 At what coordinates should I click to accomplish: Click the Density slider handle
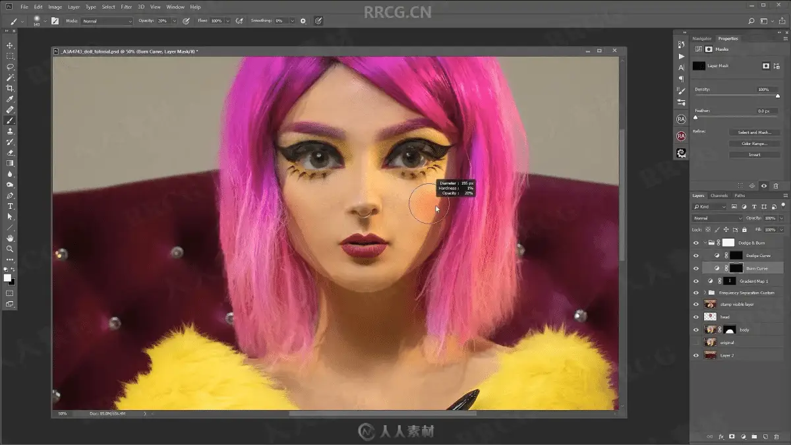coord(778,96)
